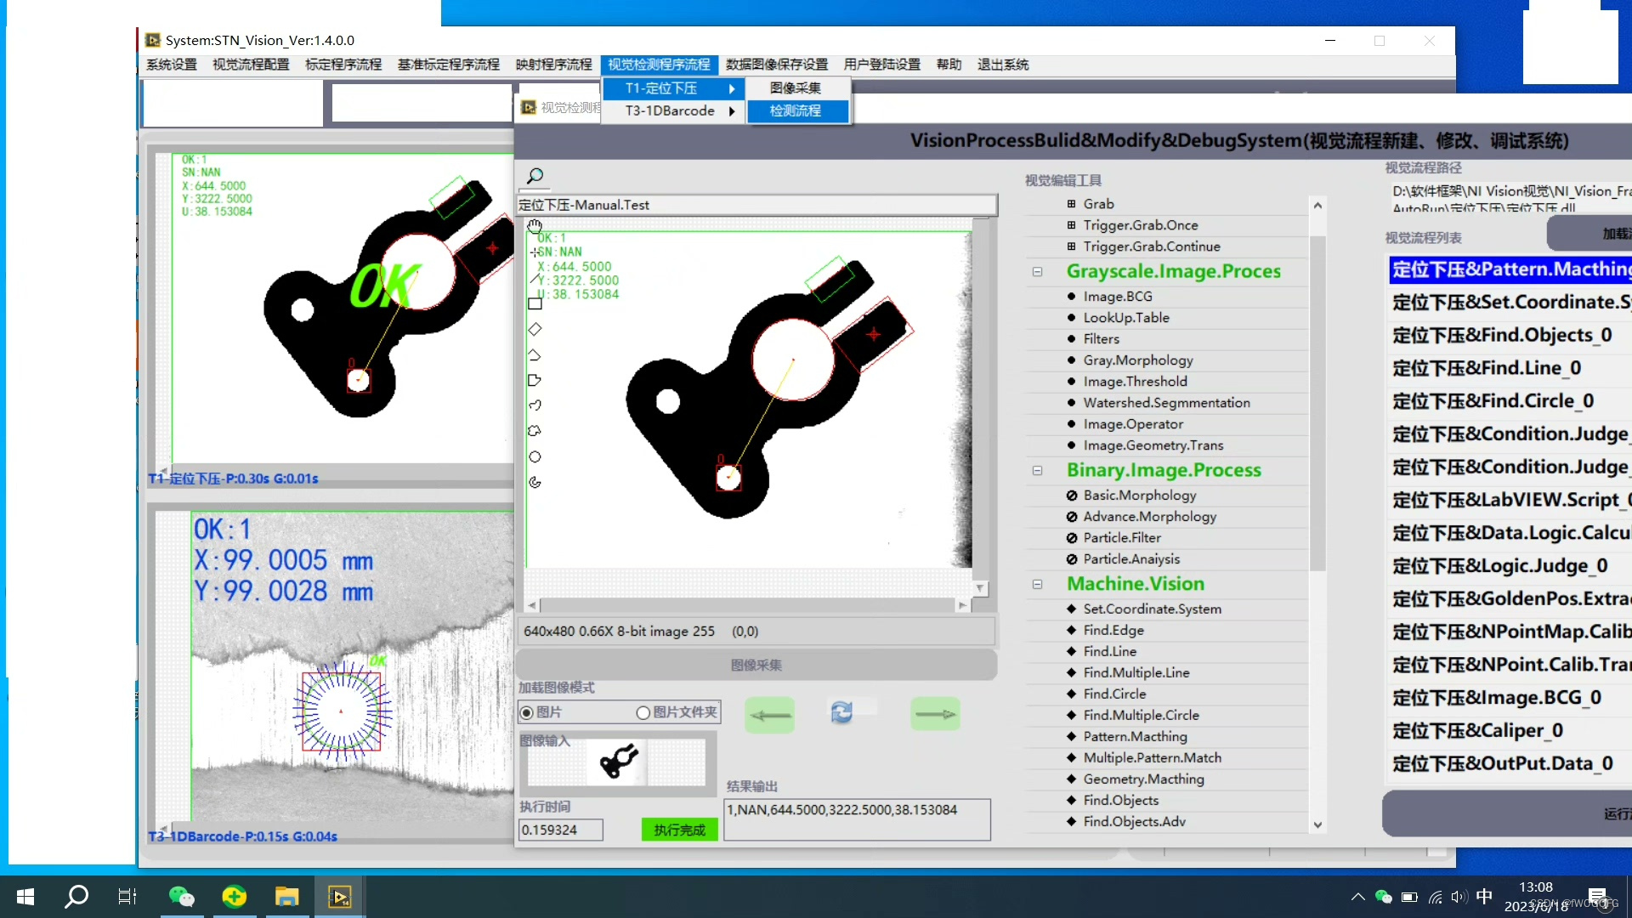
Task: Select the polyline ROI tool
Action: click(535, 354)
